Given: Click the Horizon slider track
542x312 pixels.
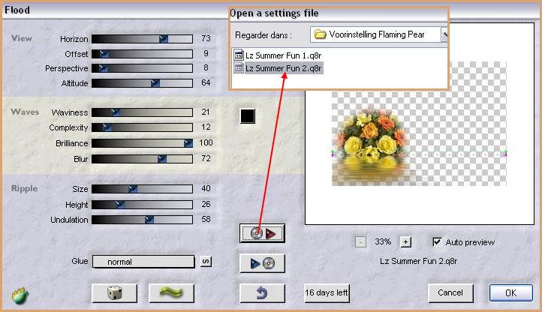Looking at the screenshot, I should click(141, 38).
